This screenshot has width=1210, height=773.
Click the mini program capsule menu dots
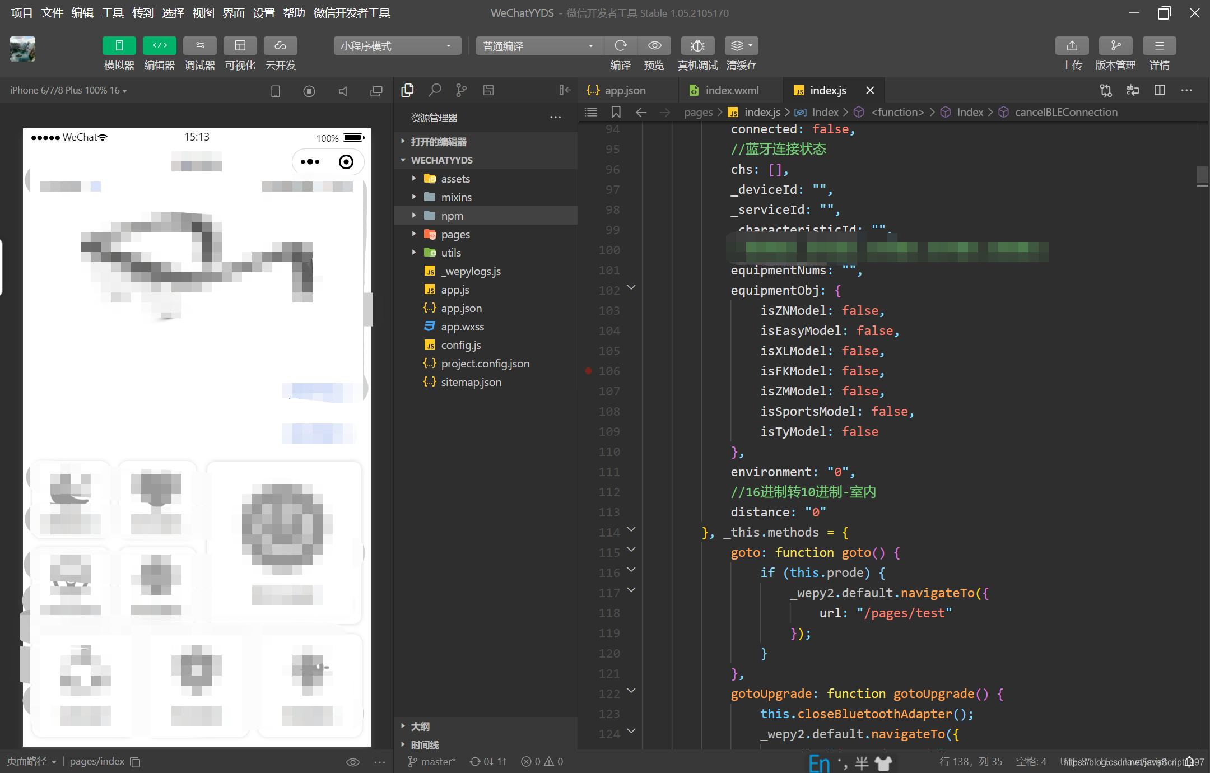tap(310, 162)
